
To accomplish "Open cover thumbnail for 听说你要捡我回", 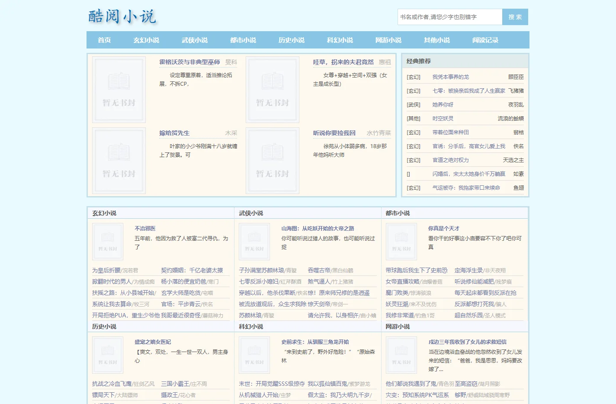I will (x=273, y=161).
